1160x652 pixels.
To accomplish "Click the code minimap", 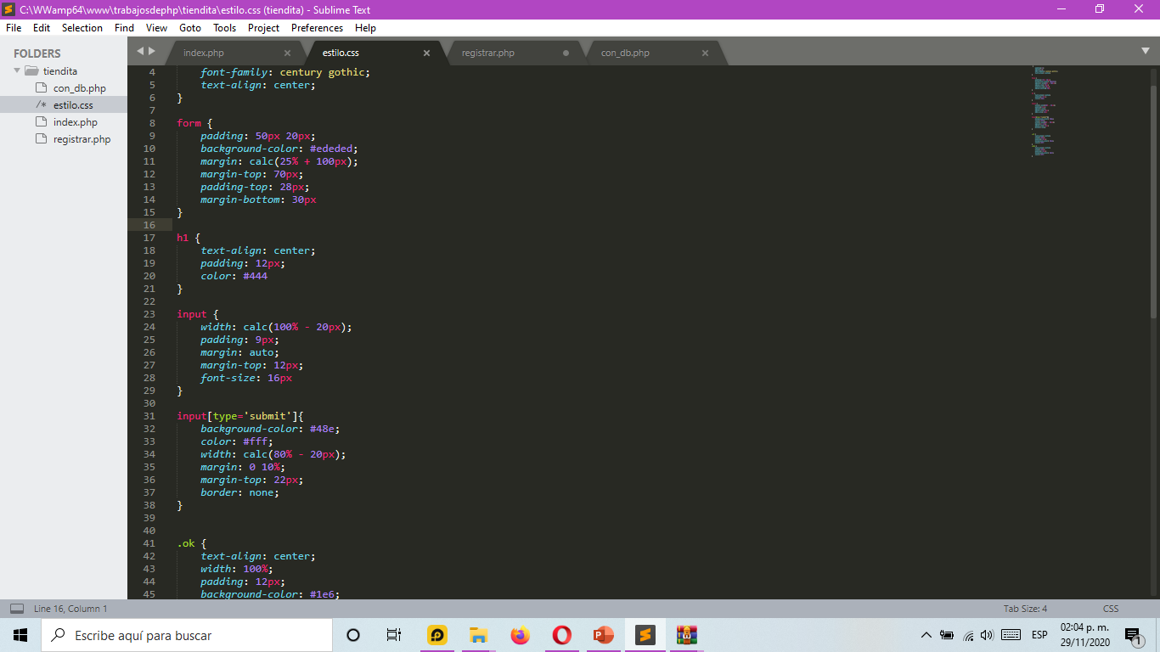I will click(x=1046, y=110).
